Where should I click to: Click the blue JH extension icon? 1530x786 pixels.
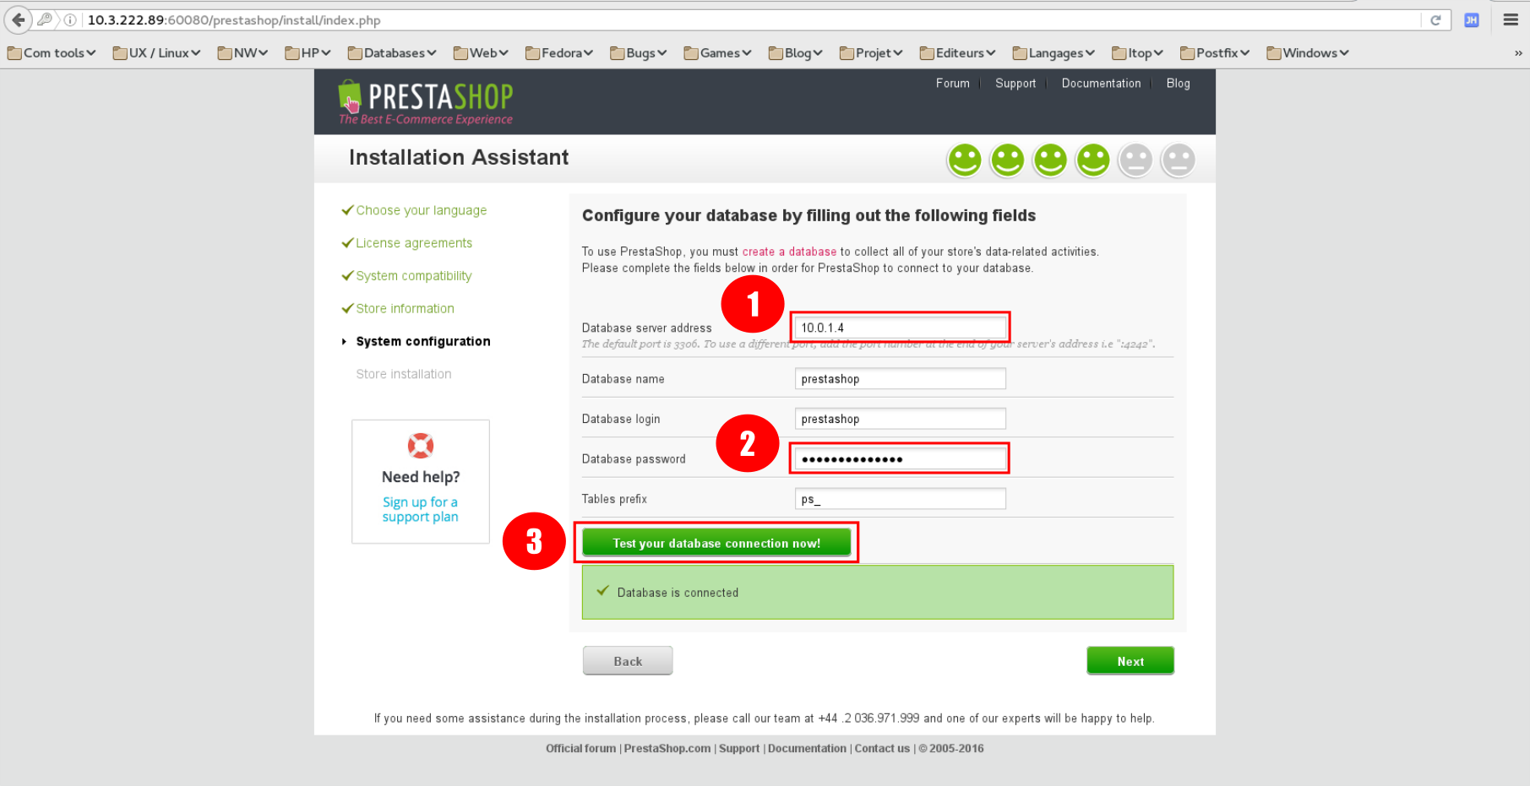(1472, 20)
